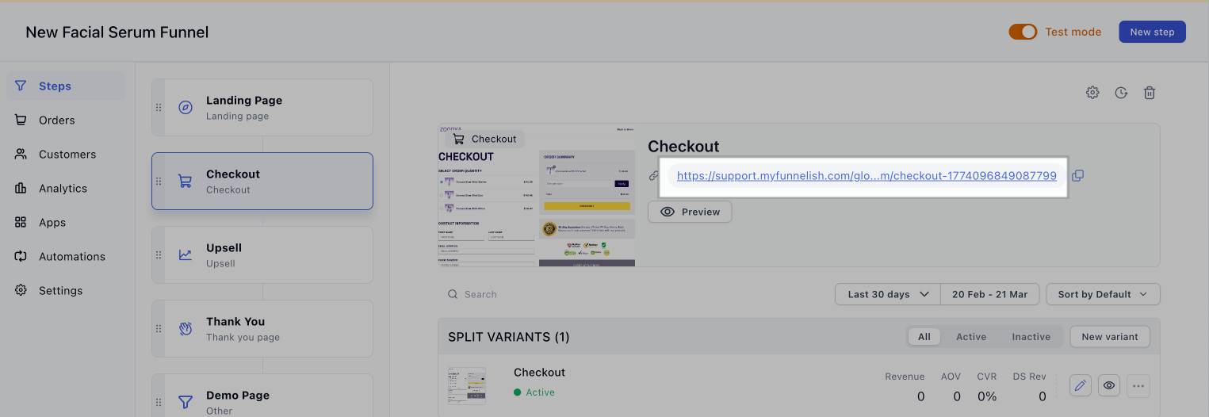Viewport: 1209px width, 417px height.
Task: Expand the Last 30 days dropdown
Action: (887, 294)
